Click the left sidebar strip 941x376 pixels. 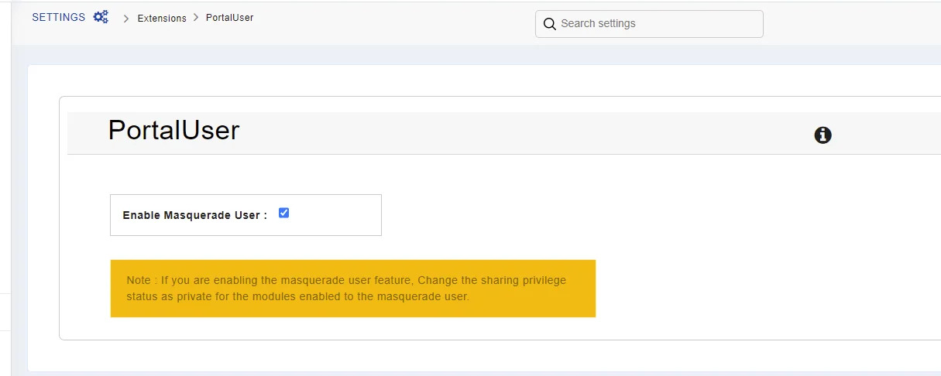(5, 193)
